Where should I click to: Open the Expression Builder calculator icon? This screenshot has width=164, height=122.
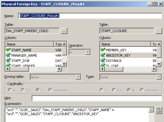pos(159,110)
